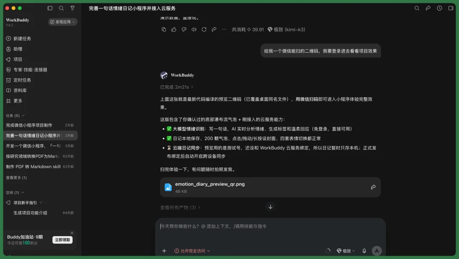Click the filter funnel icon
This screenshot has height=259, width=459.
(72, 8)
